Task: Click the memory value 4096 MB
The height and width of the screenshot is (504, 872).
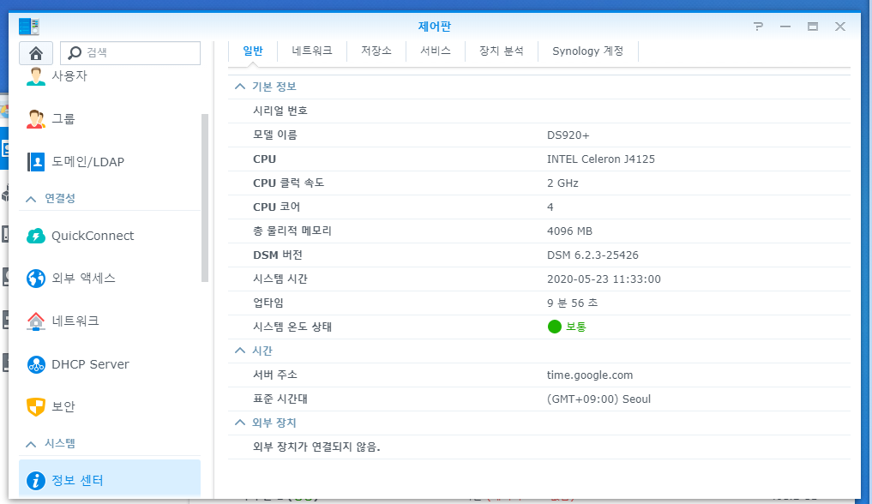Action: [570, 231]
